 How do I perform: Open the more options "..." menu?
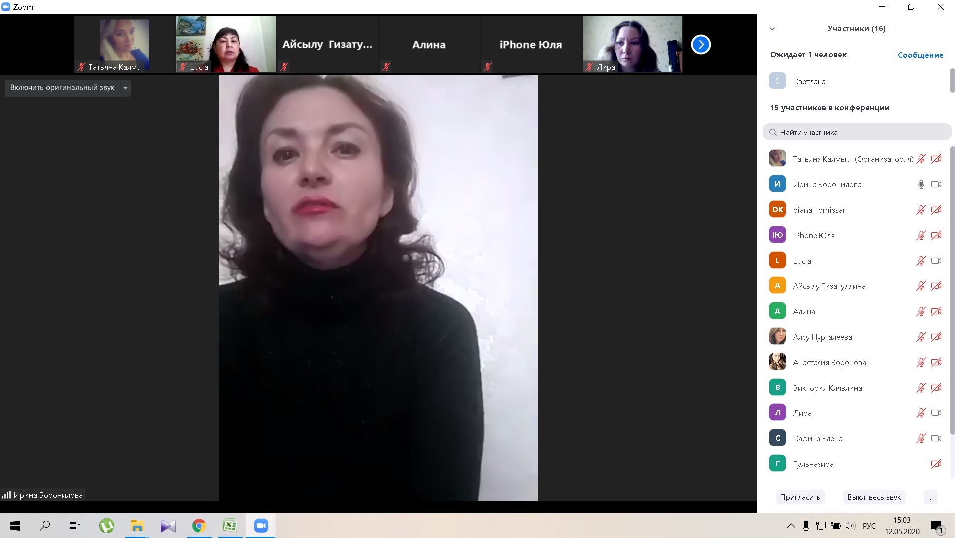point(930,497)
